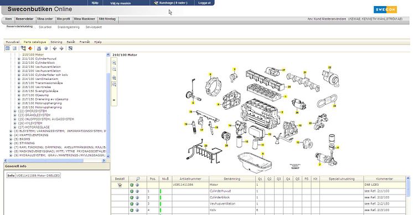The image size is (413, 215).
Task: Open the Mina order tab
Action: [x=45, y=19]
